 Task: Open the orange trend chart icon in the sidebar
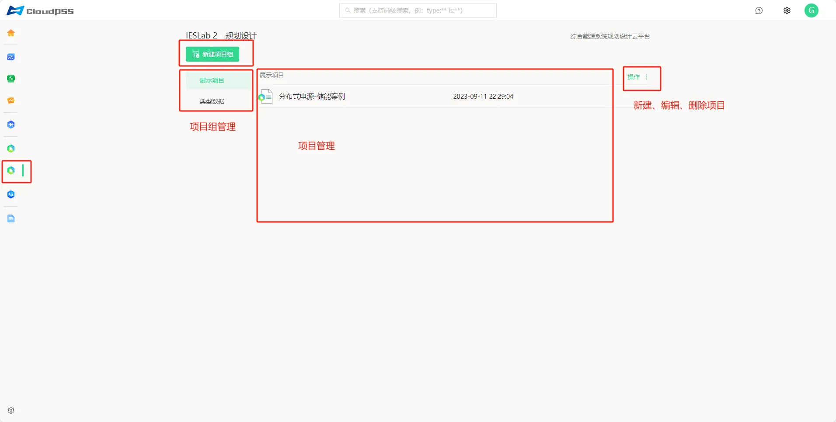point(11,100)
